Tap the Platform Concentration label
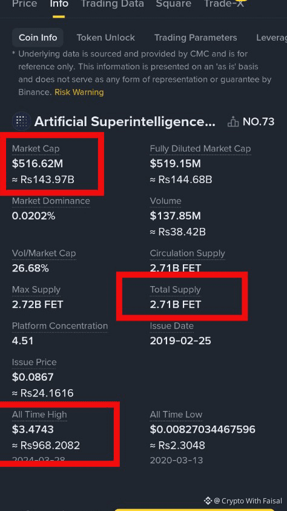 pos(60,326)
